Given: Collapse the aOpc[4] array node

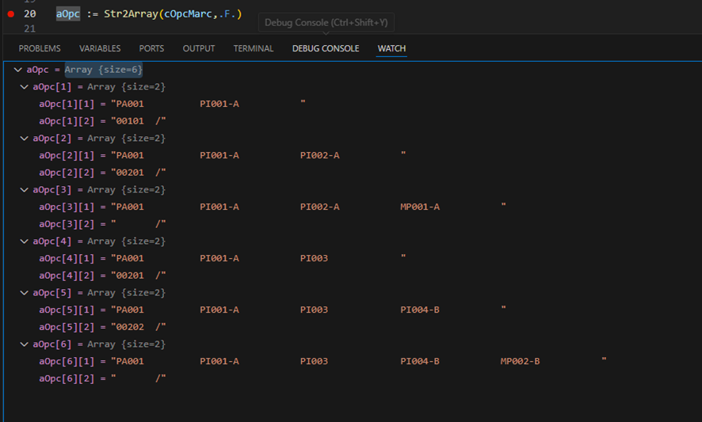Looking at the screenshot, I should tap(25, 241).
